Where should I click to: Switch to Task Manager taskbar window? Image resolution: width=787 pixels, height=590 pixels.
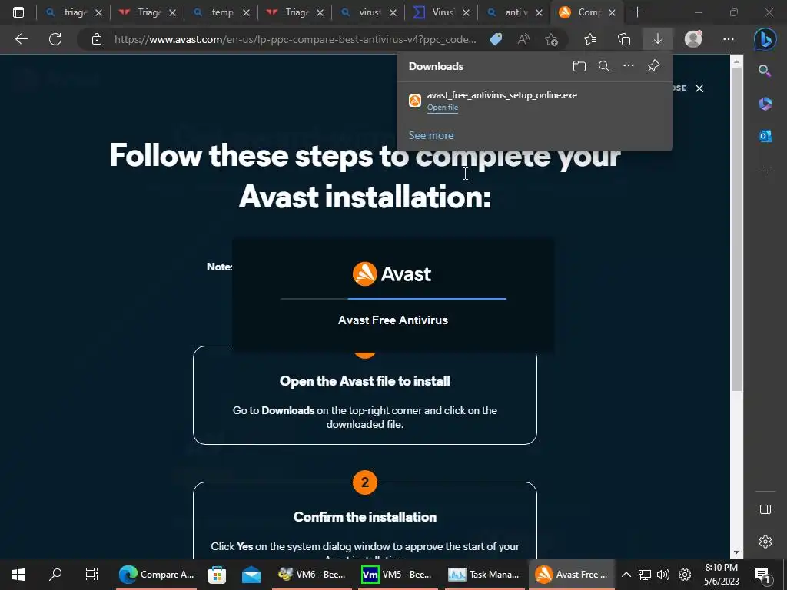483,575
